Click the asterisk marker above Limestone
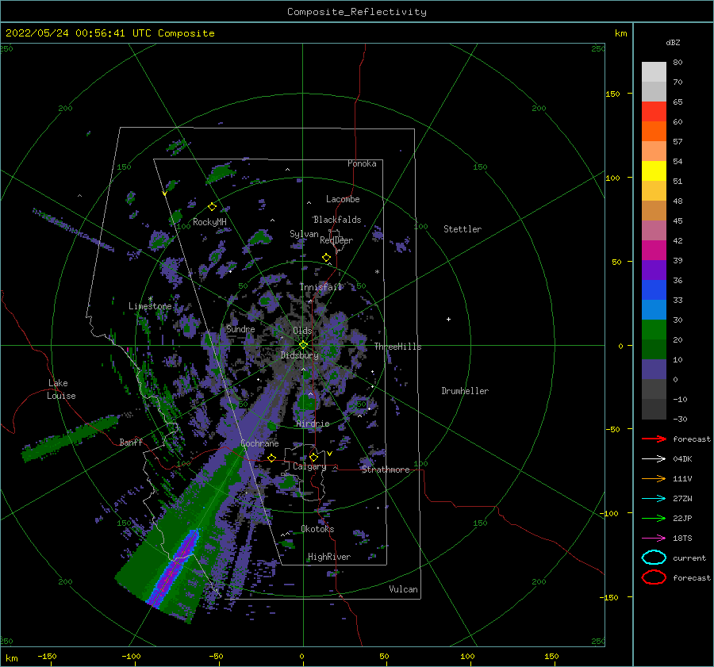 point(150,299)
